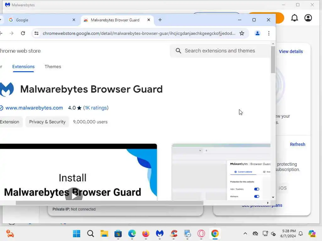Screen dimensions: 322x241
Task: Click See protection plans in Malwarebytes window
Action: pyautogui.click(x=262, y=206)
